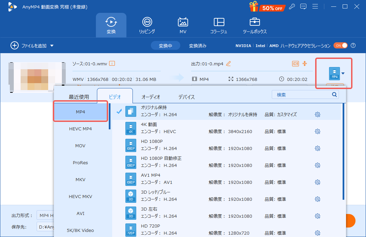Click the 50% OFF promotion banner
The width and height of the screenshot is (366, 237).
[x=271, y=7]
